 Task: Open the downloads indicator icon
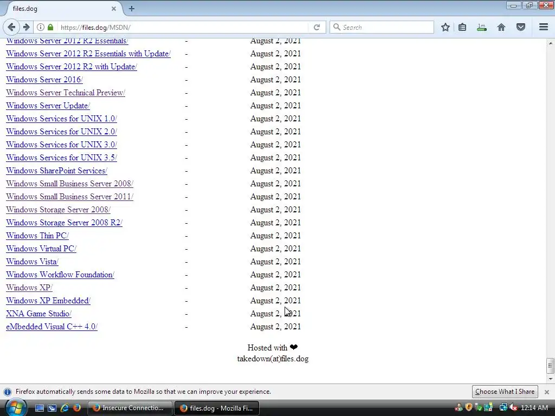(x=482, y=27)
